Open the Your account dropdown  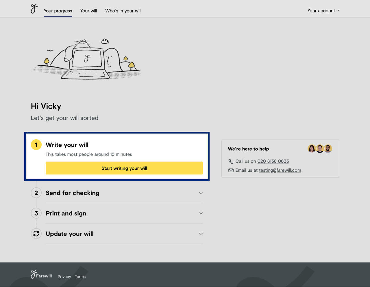323,11
